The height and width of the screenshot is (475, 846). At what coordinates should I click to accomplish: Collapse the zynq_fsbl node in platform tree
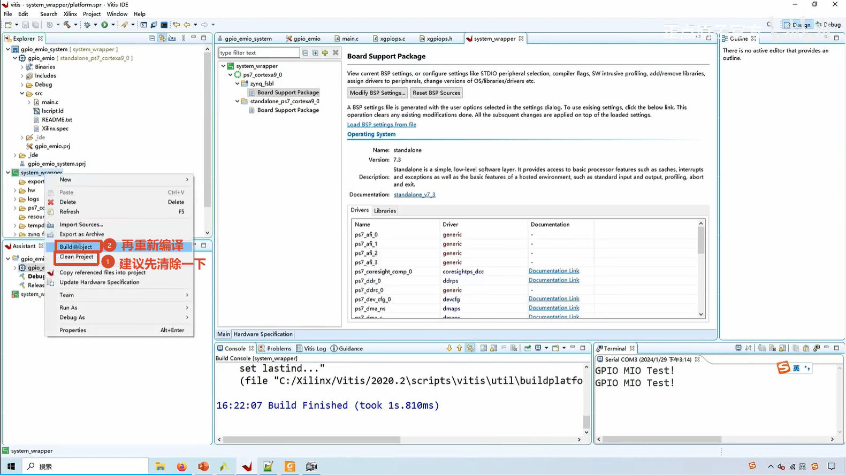click(x=238, y=83)
